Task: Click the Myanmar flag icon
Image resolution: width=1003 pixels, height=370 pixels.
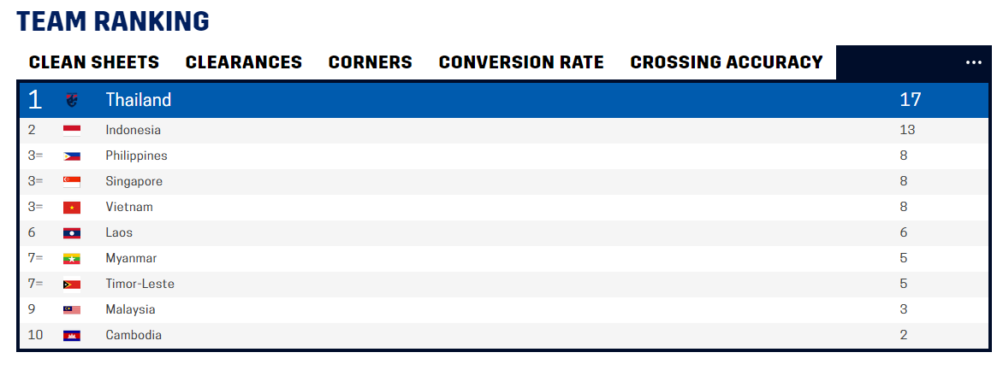Action: point(72,259)
